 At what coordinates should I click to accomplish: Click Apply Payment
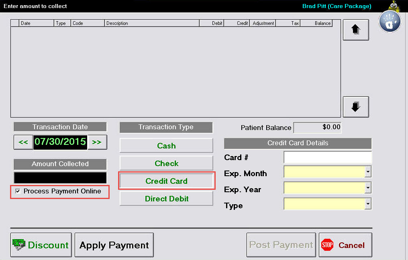coord(114,245)
